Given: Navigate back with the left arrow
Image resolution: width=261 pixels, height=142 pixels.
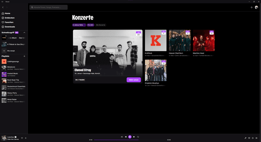Looking at the screenshot, I should 3,7.
